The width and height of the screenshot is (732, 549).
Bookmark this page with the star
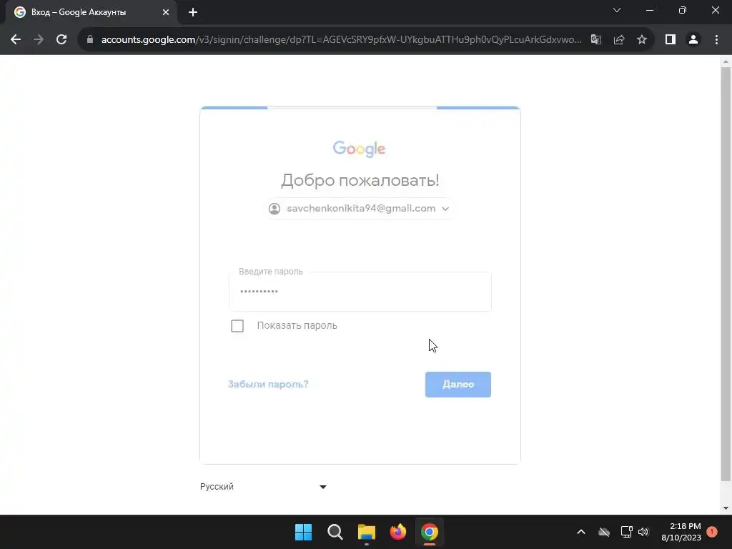pyautogui.click(x=642, y=40)
